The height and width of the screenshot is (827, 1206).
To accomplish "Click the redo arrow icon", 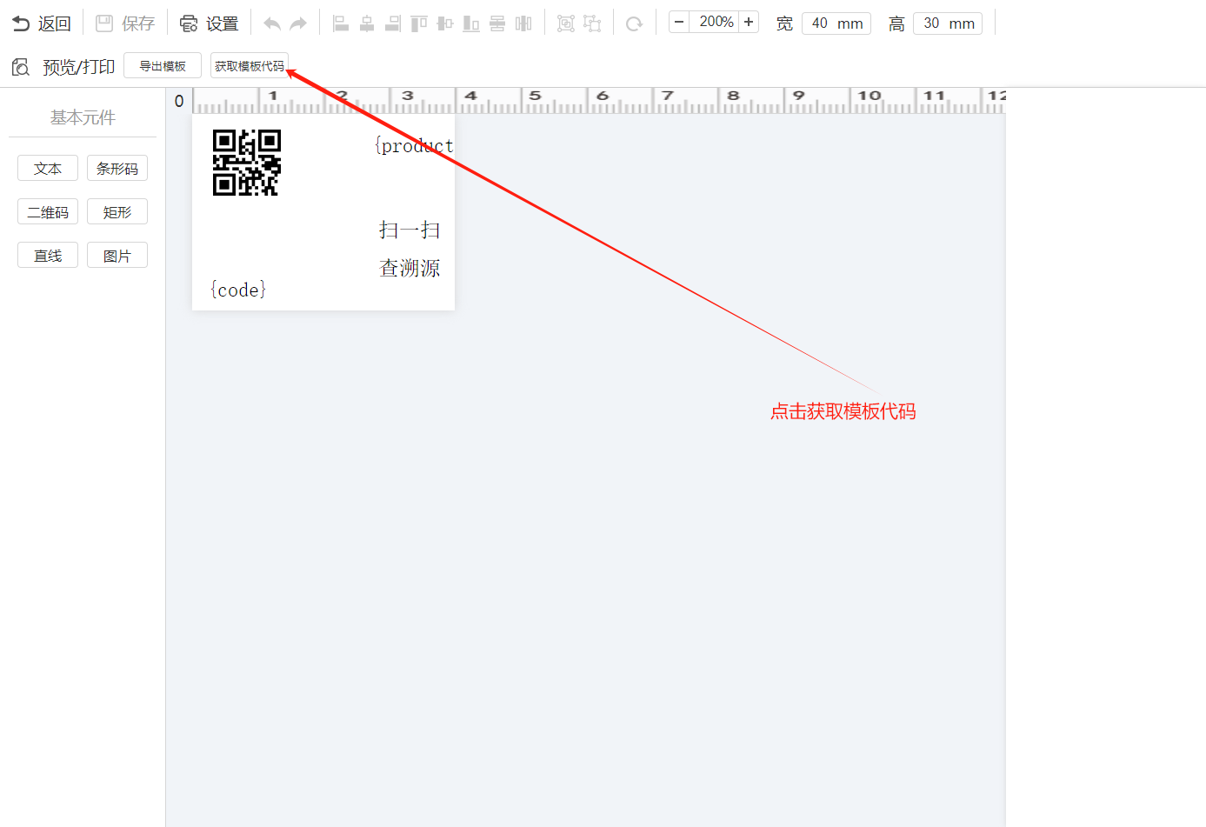I will 298,23.
